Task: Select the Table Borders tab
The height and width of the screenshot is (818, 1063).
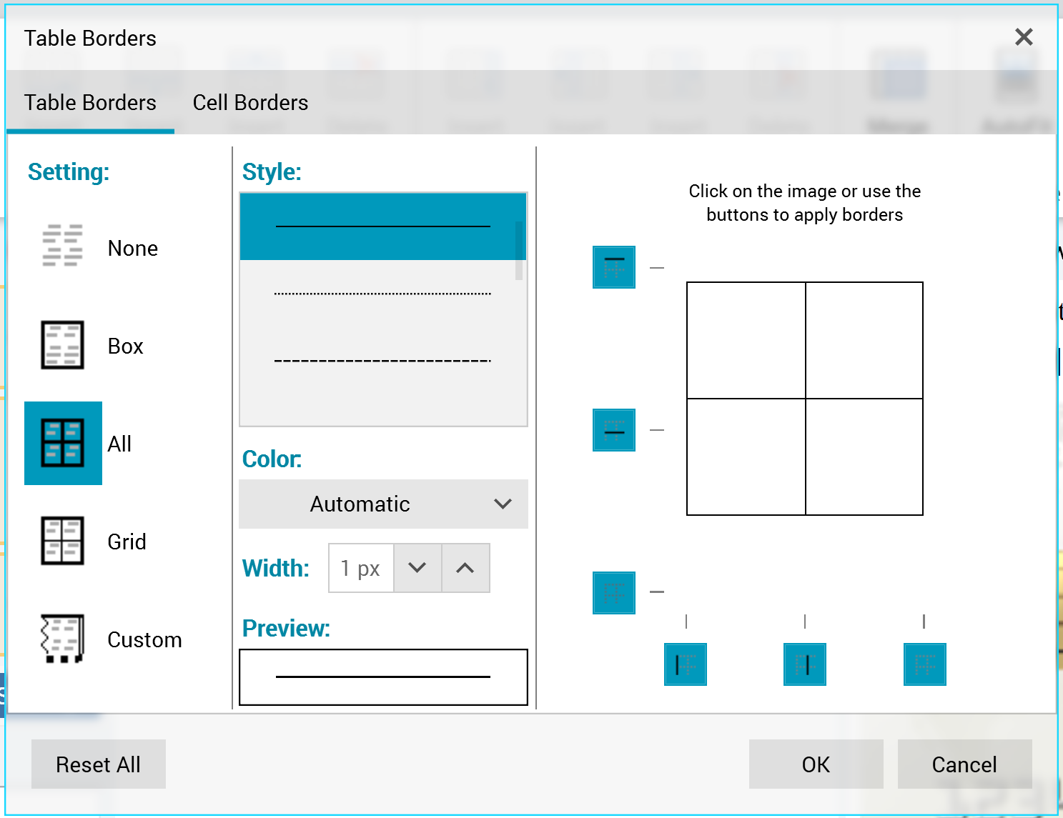Action: (90, 103)
